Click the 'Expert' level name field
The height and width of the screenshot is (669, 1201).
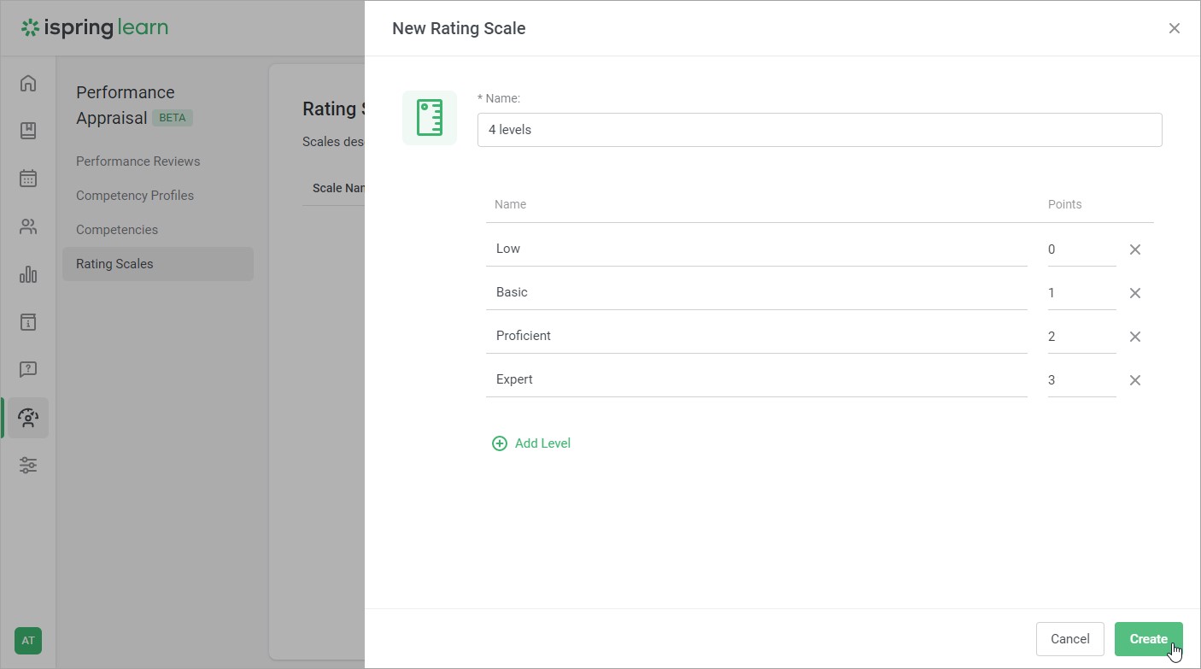(757, 379)
